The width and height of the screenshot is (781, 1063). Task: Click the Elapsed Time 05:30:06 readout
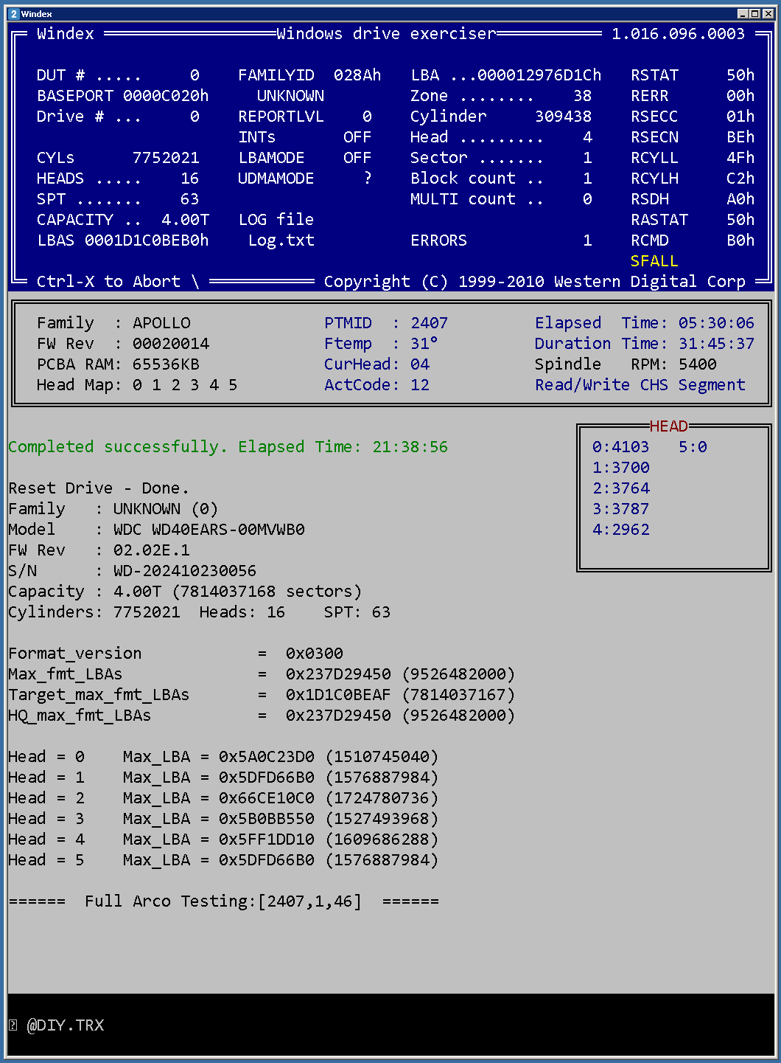click(645, 323)
